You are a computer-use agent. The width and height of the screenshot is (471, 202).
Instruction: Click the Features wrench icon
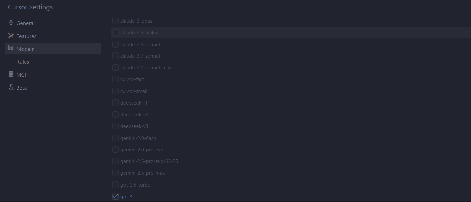click(11, 36)
